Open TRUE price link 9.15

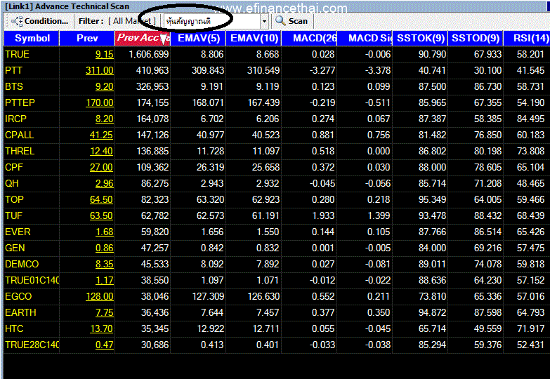pos(104,55)
